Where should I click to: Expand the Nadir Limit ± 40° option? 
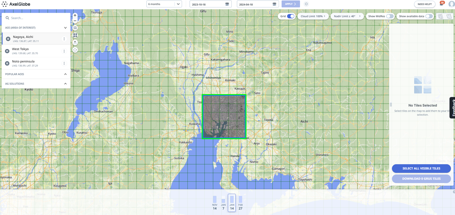pos(347,16)
